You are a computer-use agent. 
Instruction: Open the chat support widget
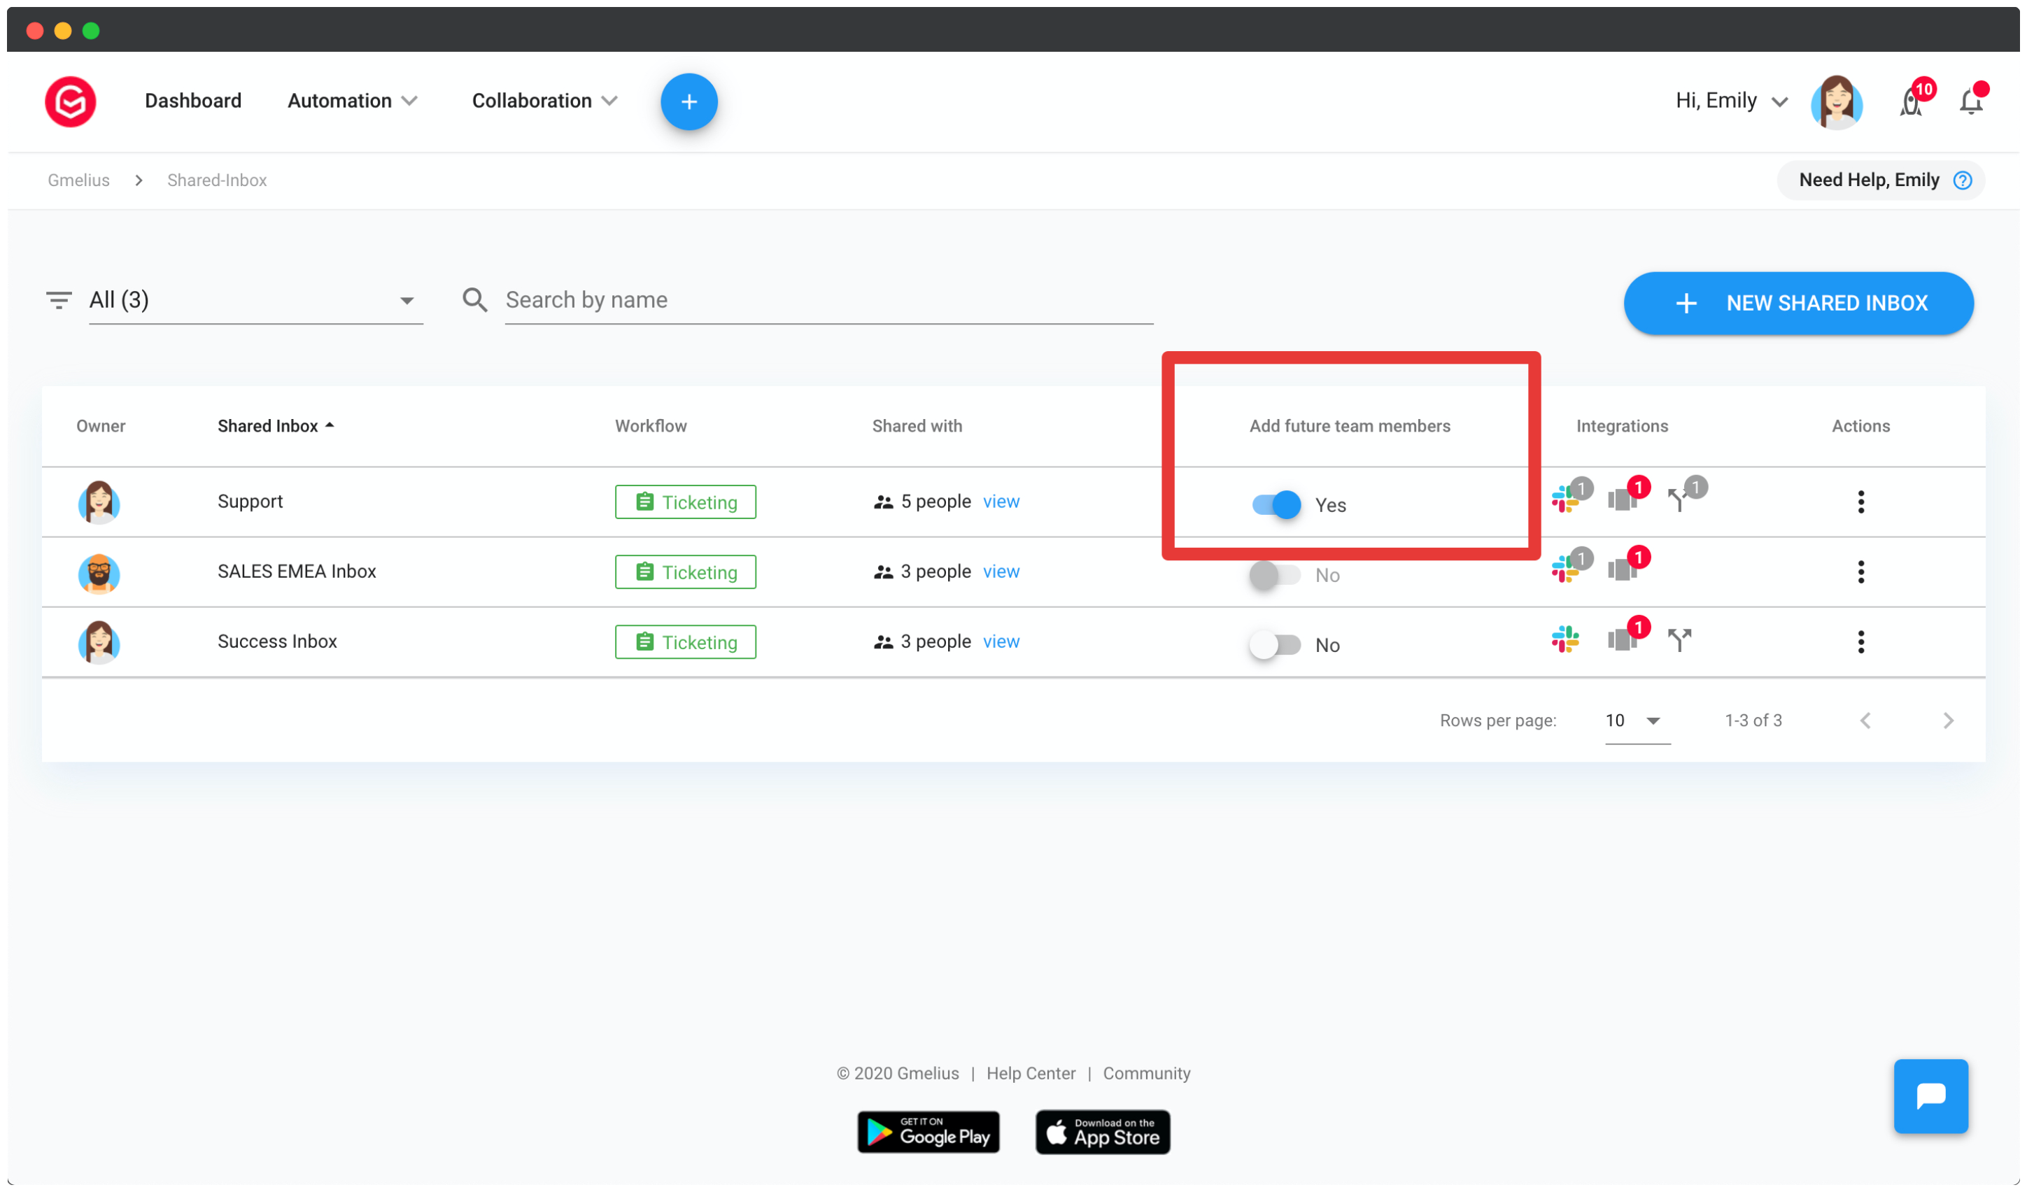click(x=1930, y=1095)
